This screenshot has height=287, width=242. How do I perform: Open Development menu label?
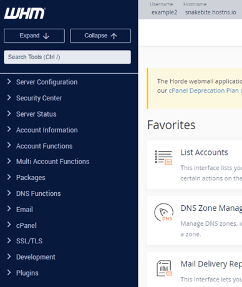click(x=36, y=257)
